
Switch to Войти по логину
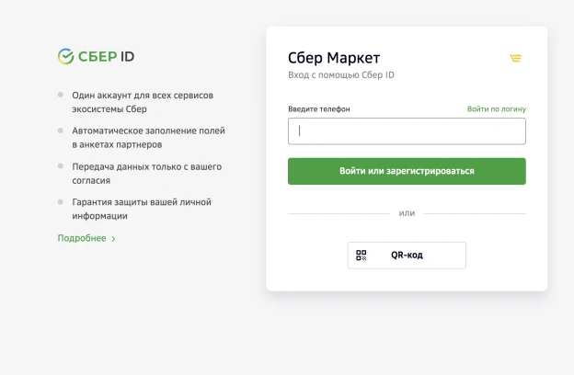tap(497, 109)
